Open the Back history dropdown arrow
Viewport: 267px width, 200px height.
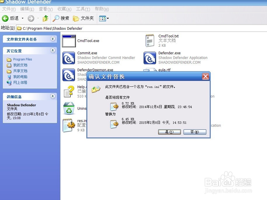(x=22, y=18)
